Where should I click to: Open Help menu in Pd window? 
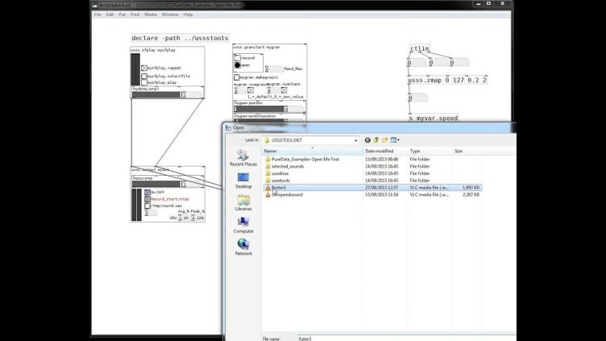coord(188,15)
